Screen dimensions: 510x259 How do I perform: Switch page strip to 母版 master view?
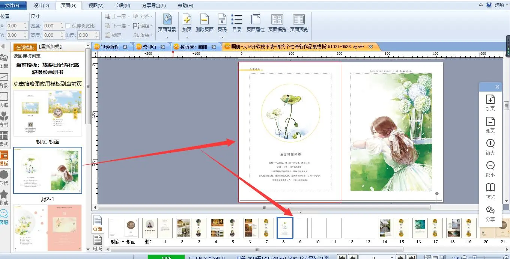pos(97,243)
